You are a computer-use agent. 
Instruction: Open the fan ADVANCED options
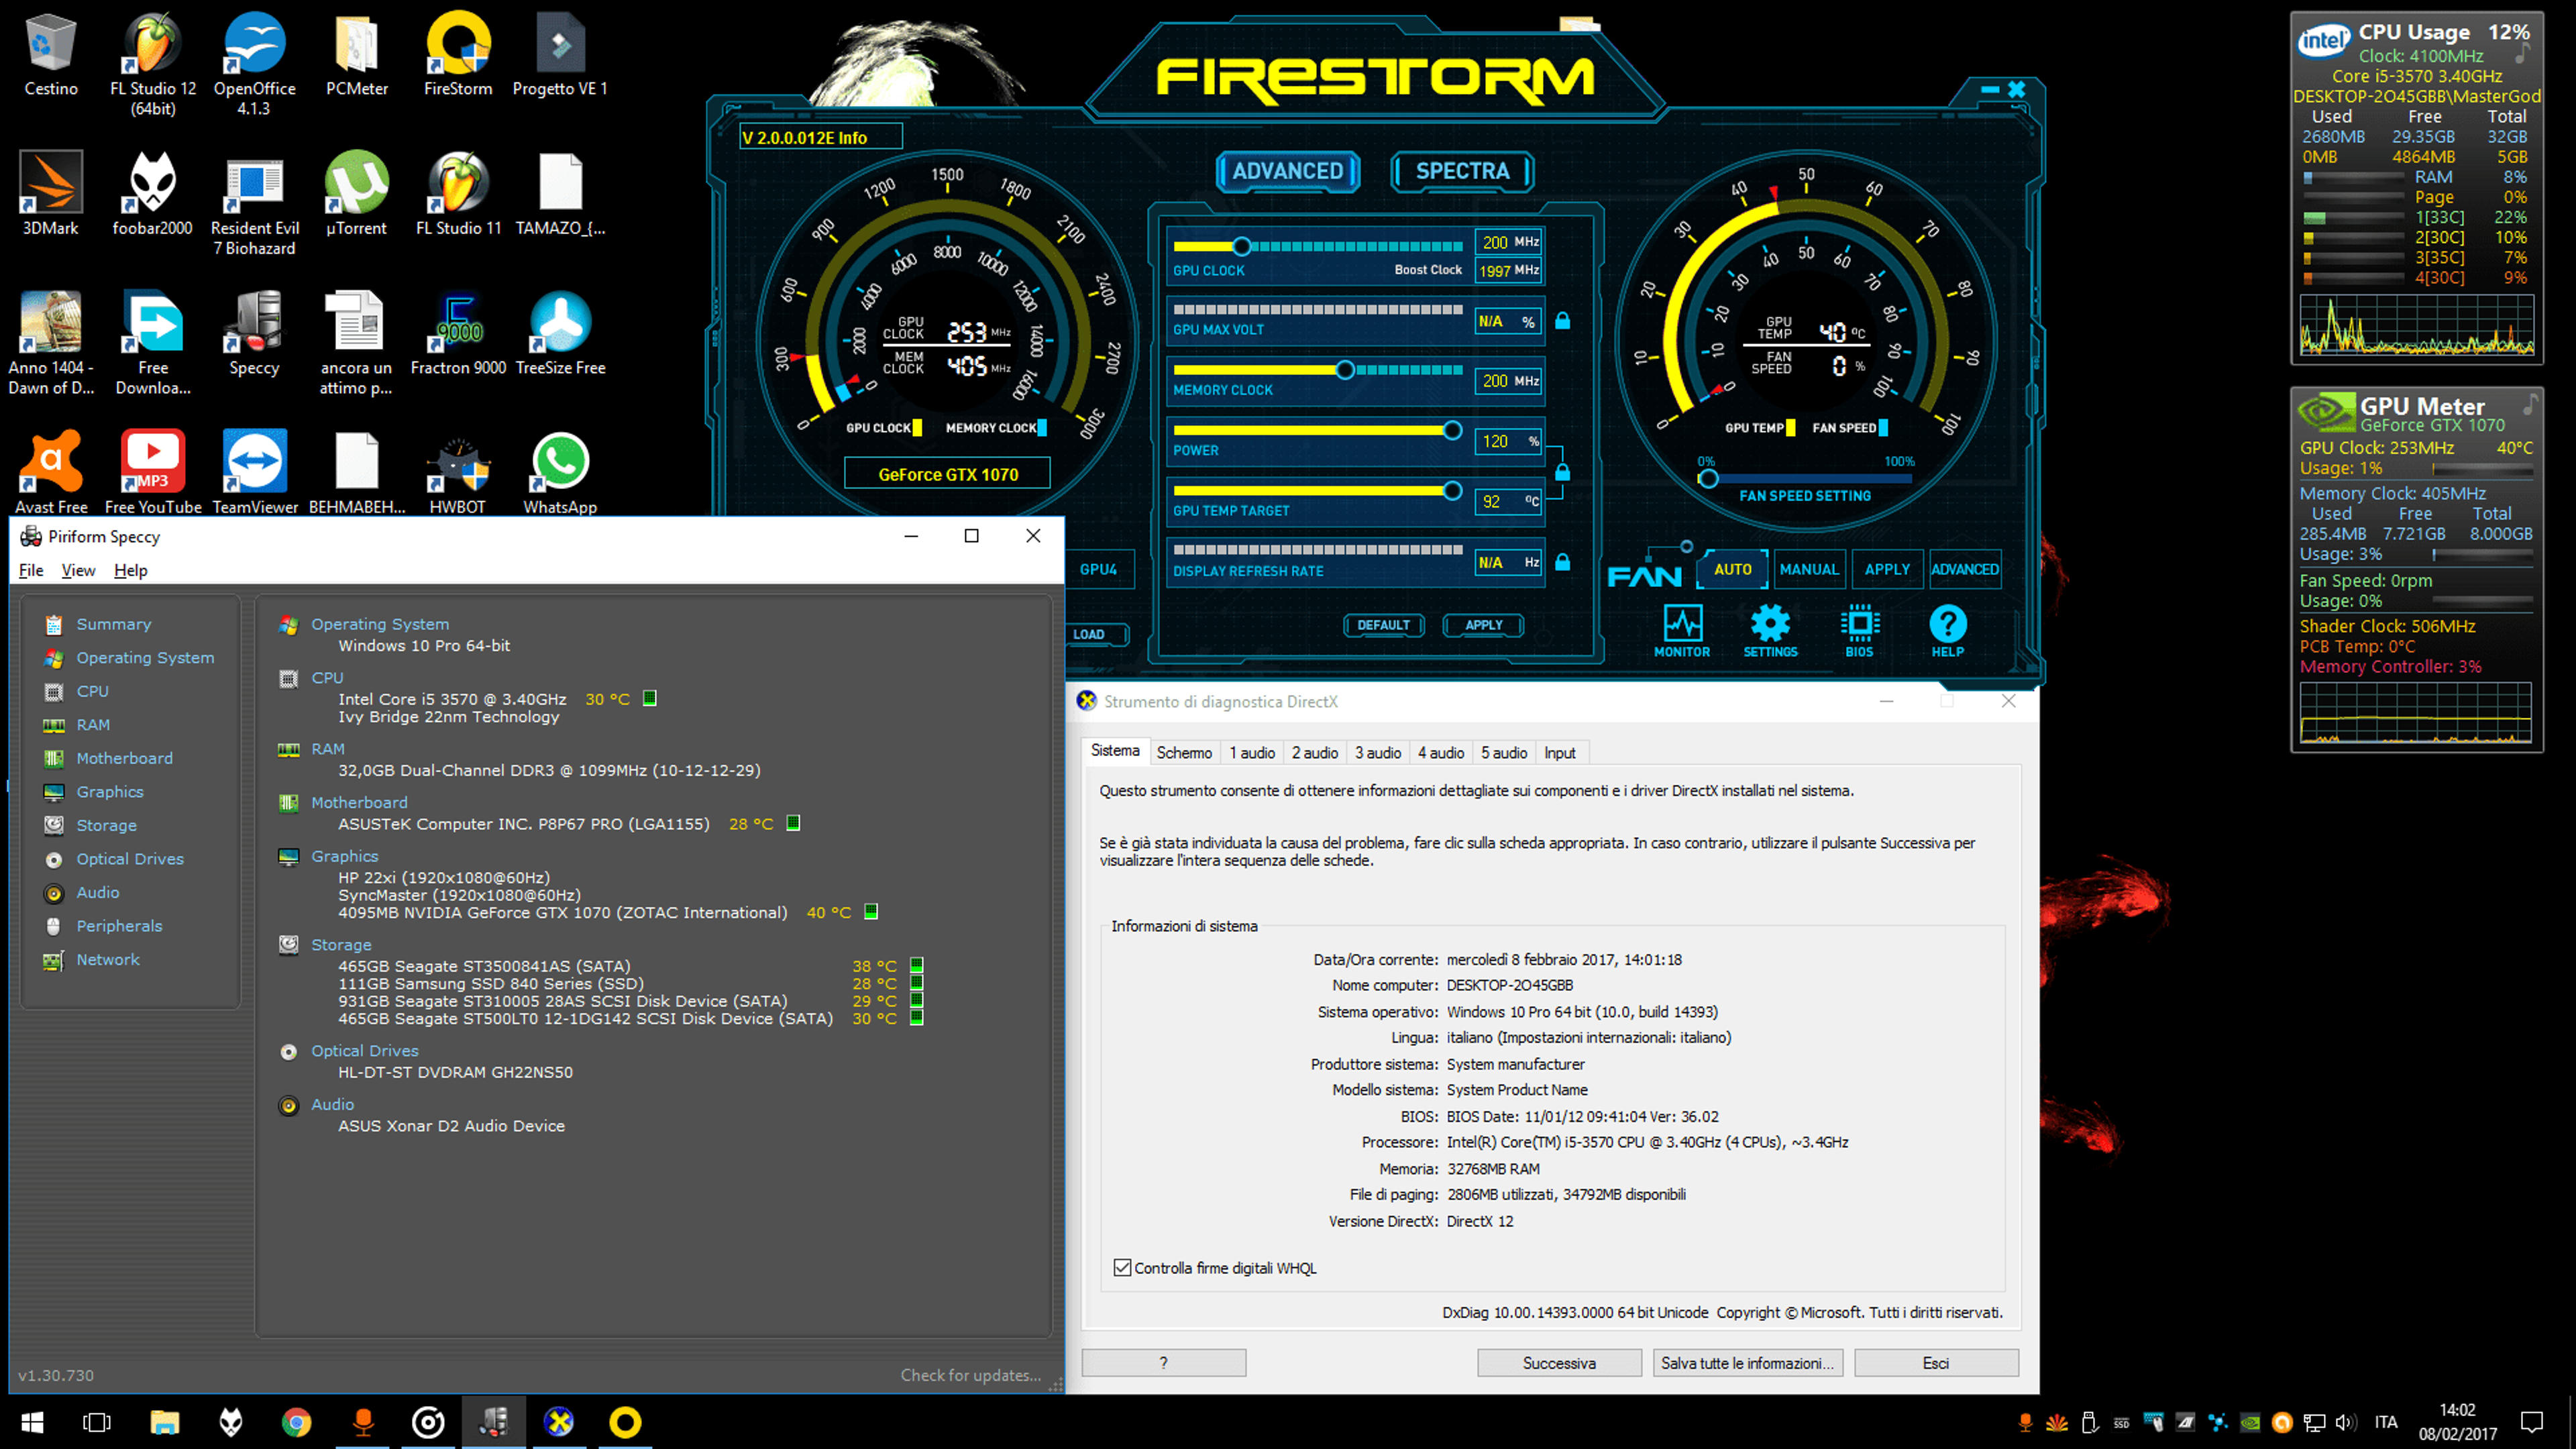pyautogui.click(x=1964, y=569)
